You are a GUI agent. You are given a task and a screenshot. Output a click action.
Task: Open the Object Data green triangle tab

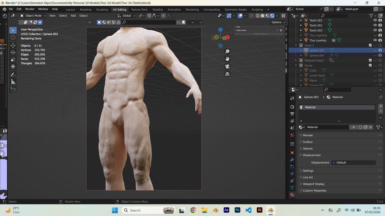[x=292, y=188]
